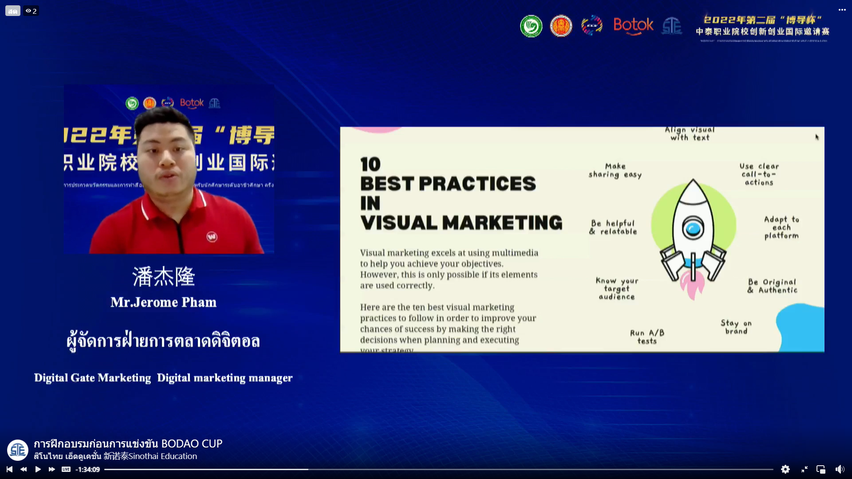Click the rocket illustration on slide
The width and height of the screenshot is (852, 479).
(x=693, y=239)
